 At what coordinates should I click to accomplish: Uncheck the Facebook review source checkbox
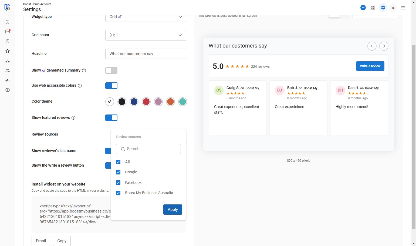click(x=118, y=183)
